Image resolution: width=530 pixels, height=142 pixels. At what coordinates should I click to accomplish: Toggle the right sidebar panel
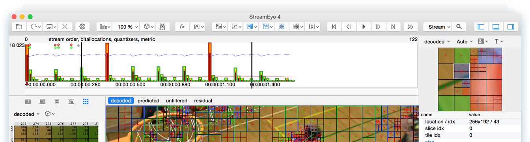click(x=511, y=27)
